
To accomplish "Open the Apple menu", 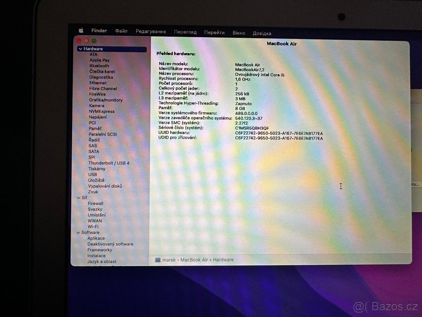I will [81, 30].
